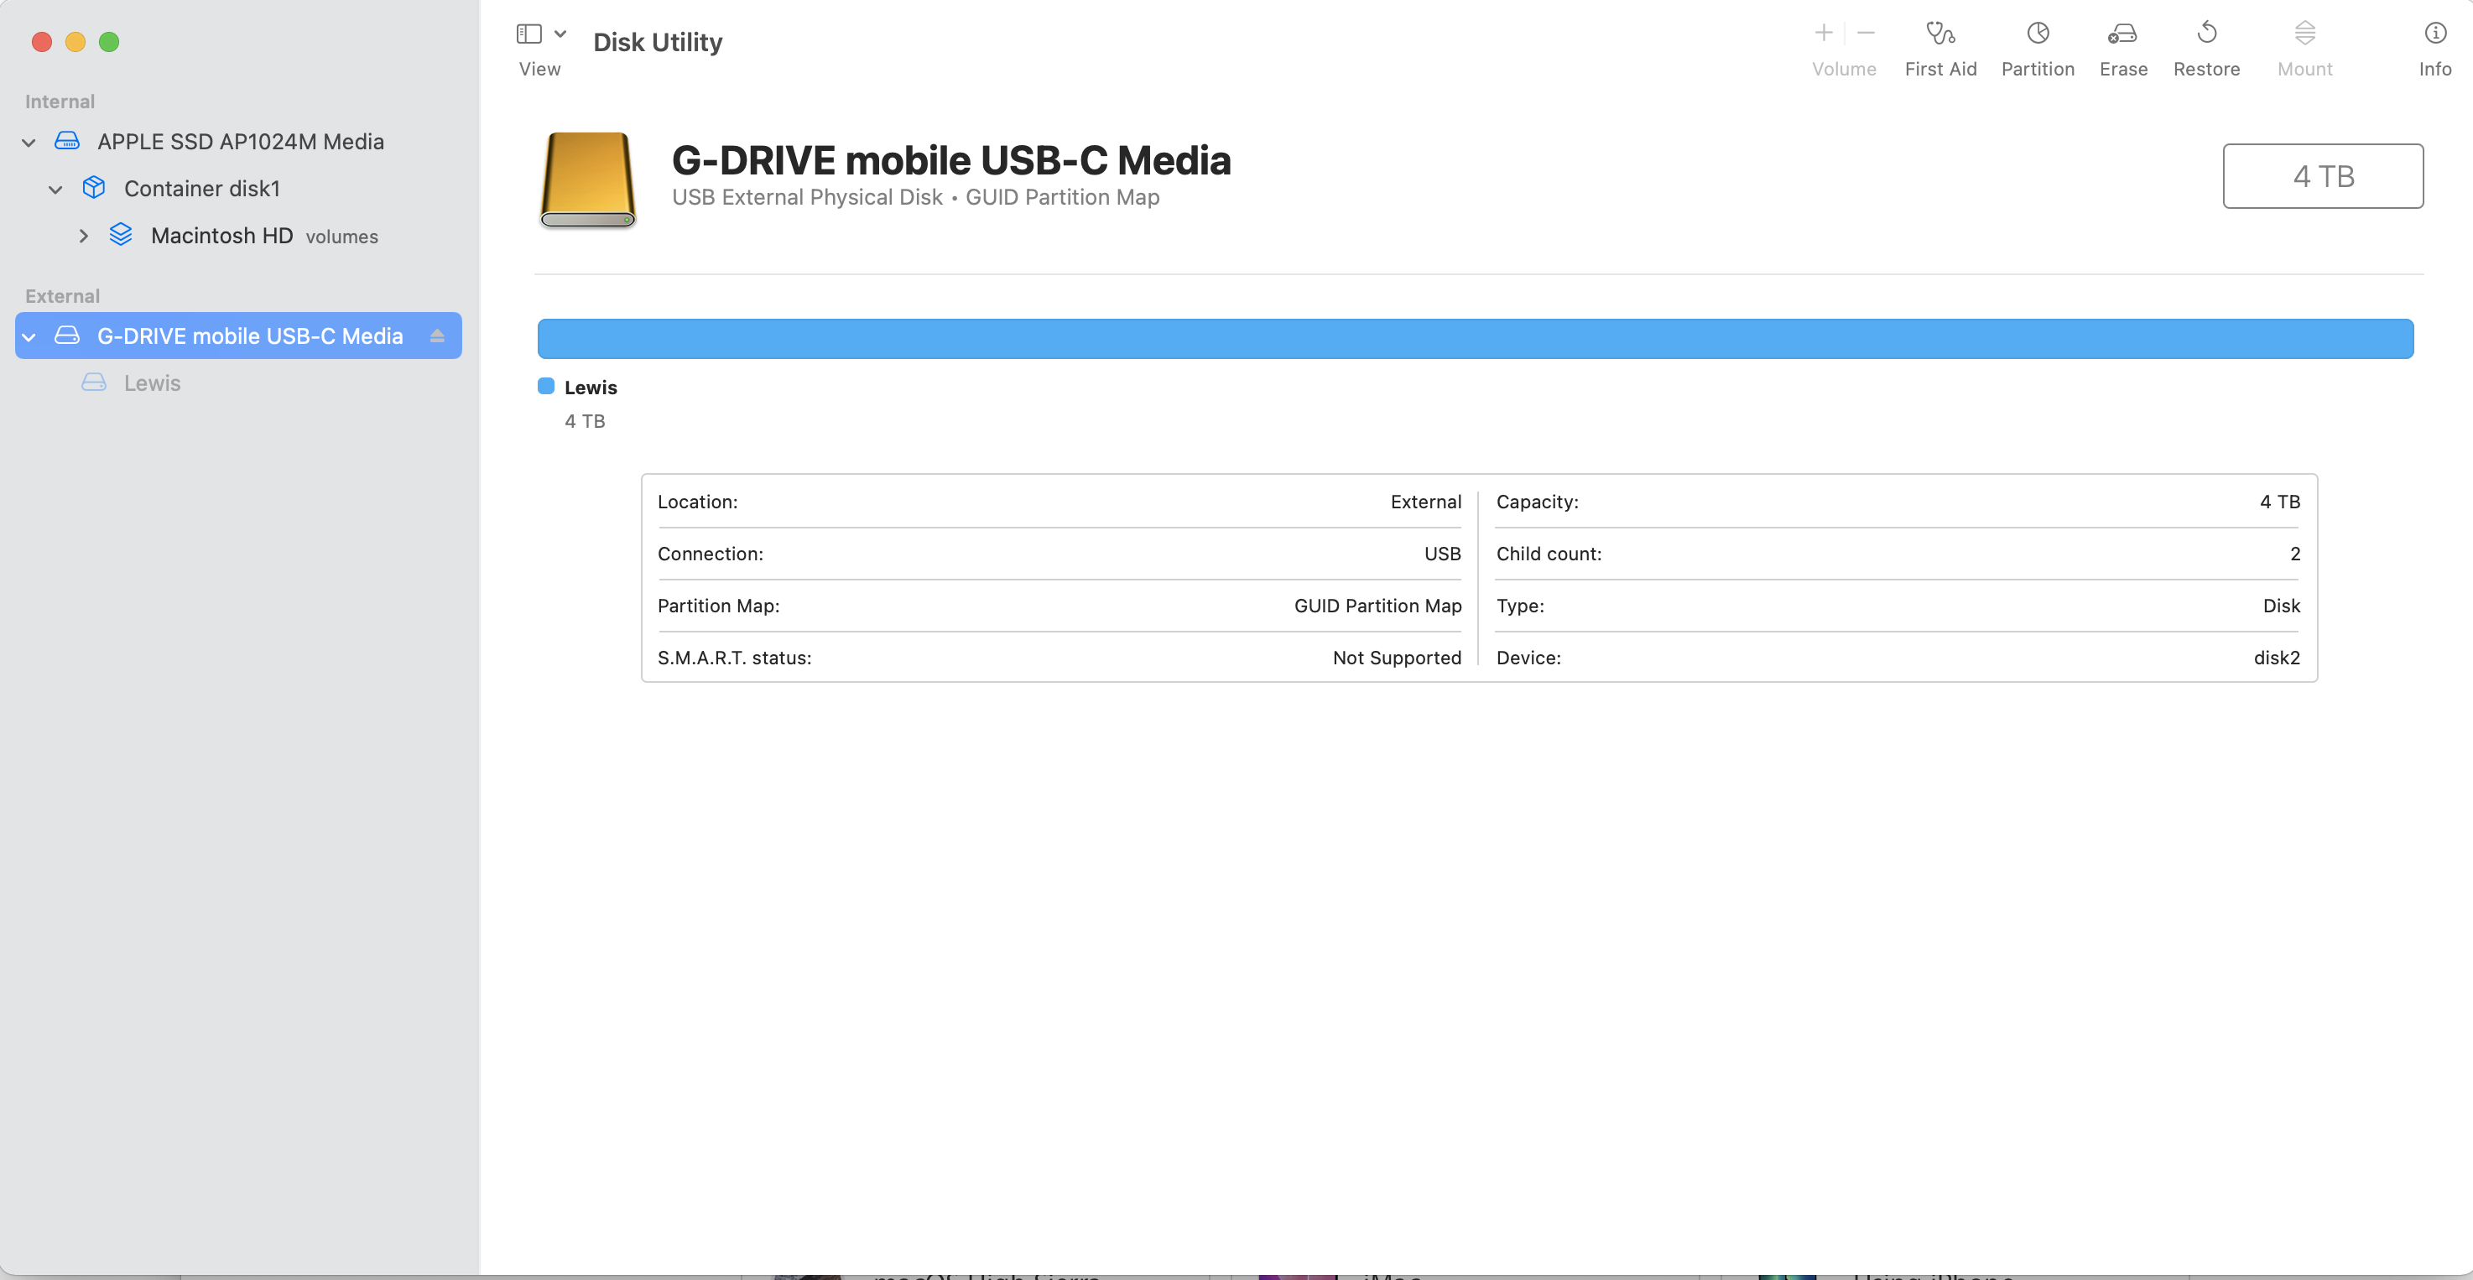Collapse Container disk1 in sidebar
2473x1280 pixels.
55,190
